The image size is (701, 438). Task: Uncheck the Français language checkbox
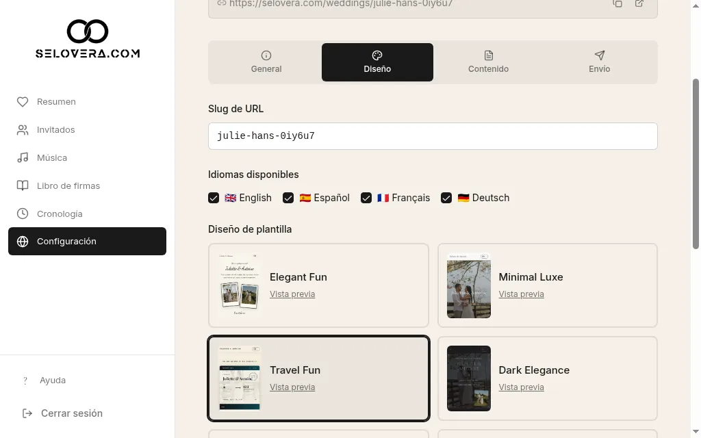[366, 198]
